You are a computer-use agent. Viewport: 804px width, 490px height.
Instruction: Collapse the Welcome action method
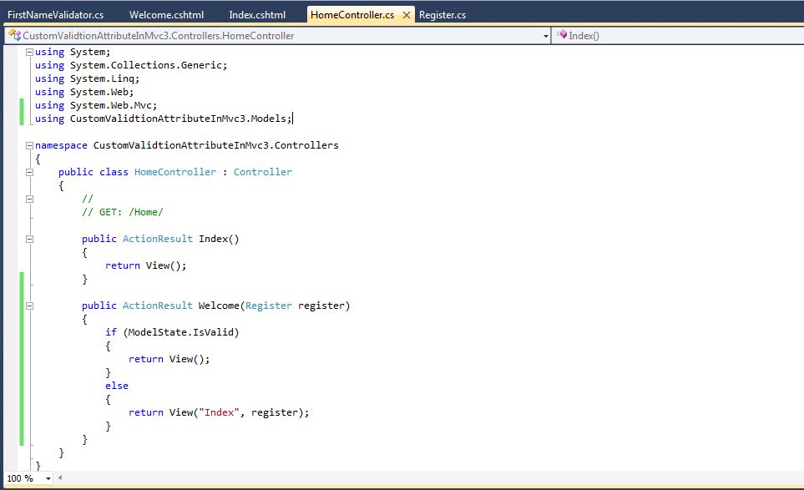[x=28, y=305]
